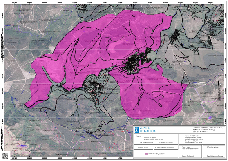Click the signer name under "Visto e prace"
Viewport: 228px width, 161px height.
tap(188, 156)
